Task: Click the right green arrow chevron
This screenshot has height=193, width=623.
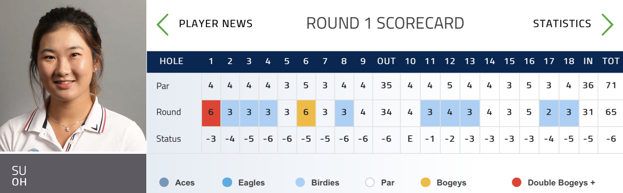Action: pyautogui.click(x=607, y=25)
